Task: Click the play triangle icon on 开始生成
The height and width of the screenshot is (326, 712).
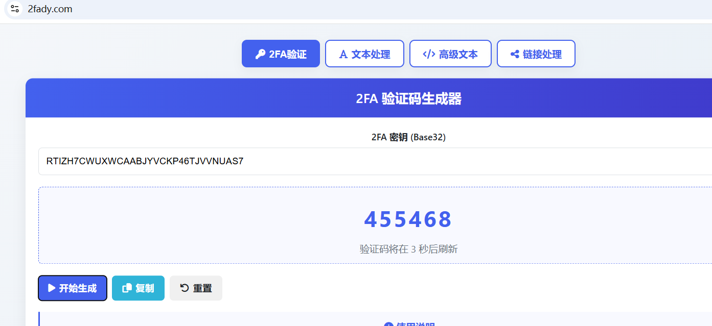Action: pyautogui.click(x=52, y=288)
